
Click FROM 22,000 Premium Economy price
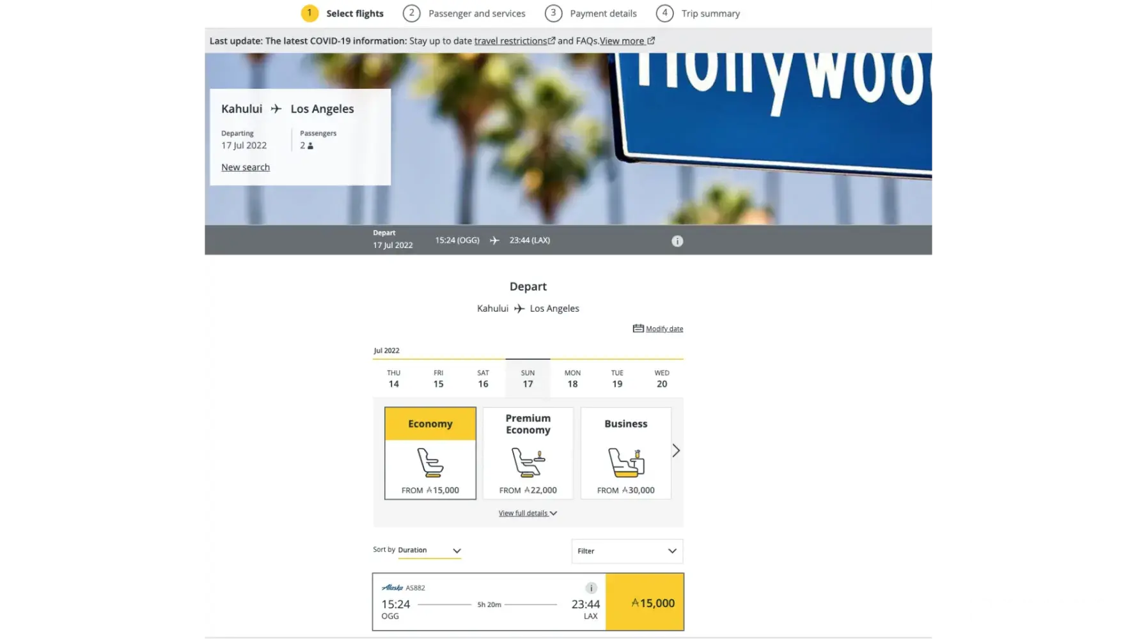click(528, 490)
